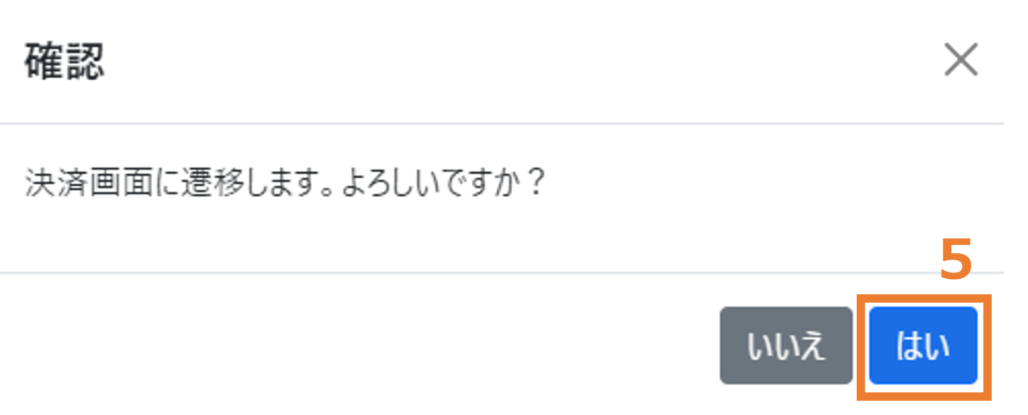Confirm by clicking the blue はい button

tap(923, 345)
